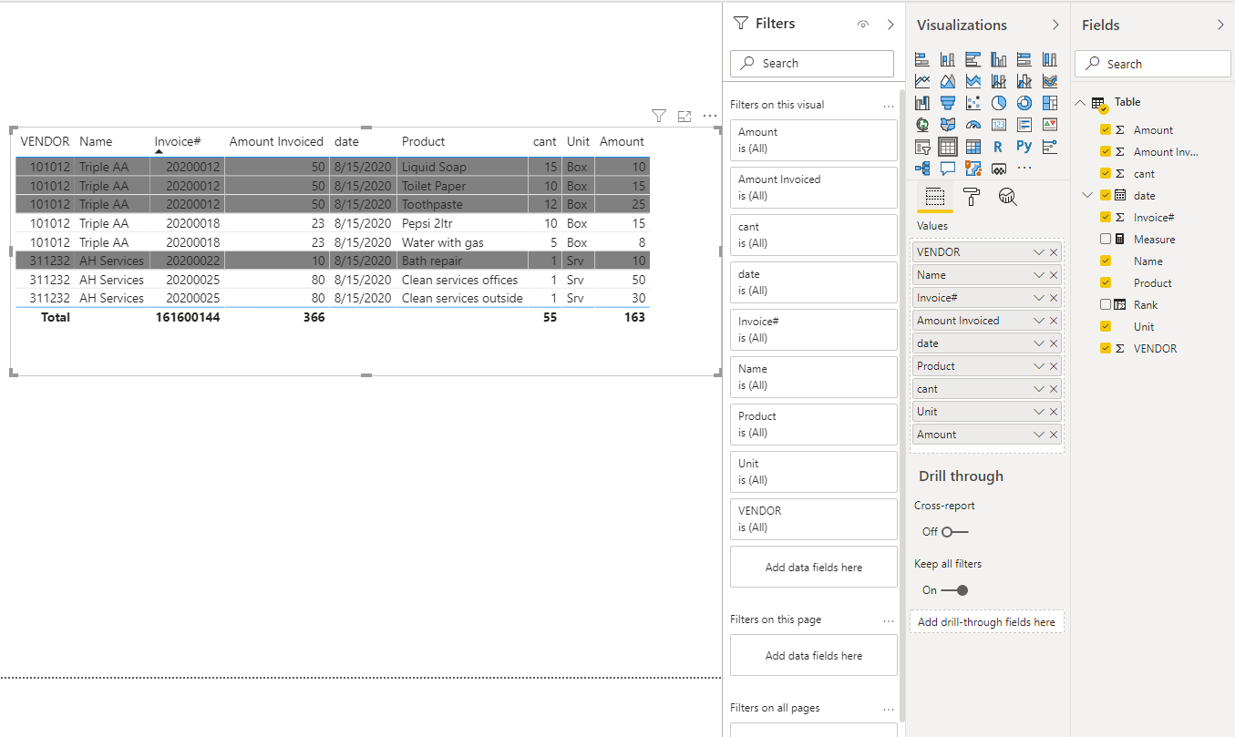Open focus mode for the table visual

[x=684, y=116]
